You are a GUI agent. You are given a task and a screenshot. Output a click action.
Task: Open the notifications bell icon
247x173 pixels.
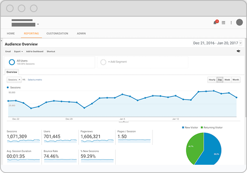click(x=215, y=22)
